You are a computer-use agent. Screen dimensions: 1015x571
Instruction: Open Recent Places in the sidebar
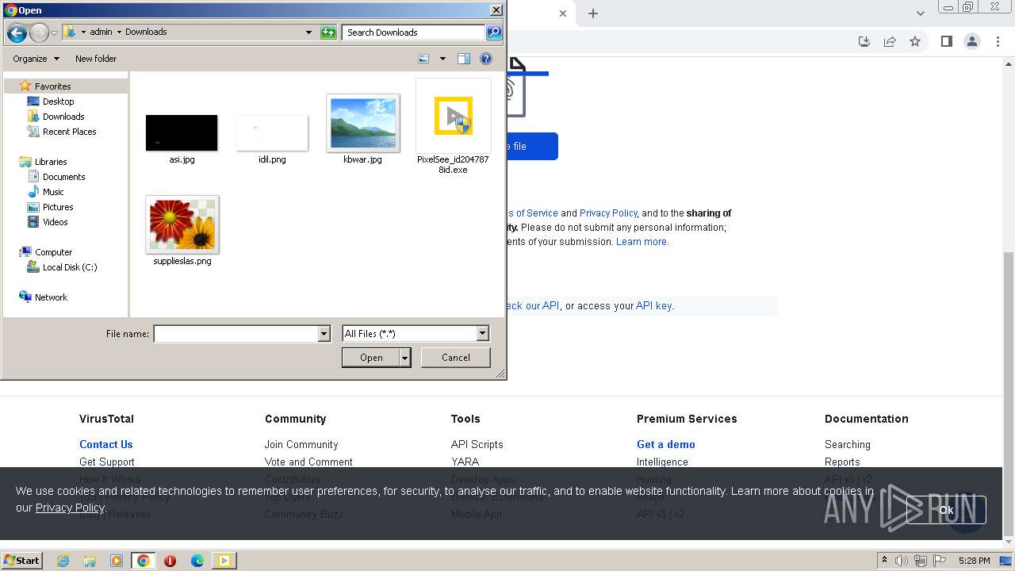click(x=69, y=132)
